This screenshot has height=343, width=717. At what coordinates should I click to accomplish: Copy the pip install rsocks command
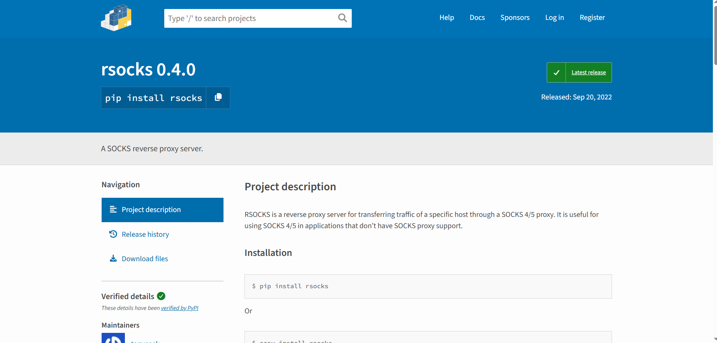pos(218,98)
